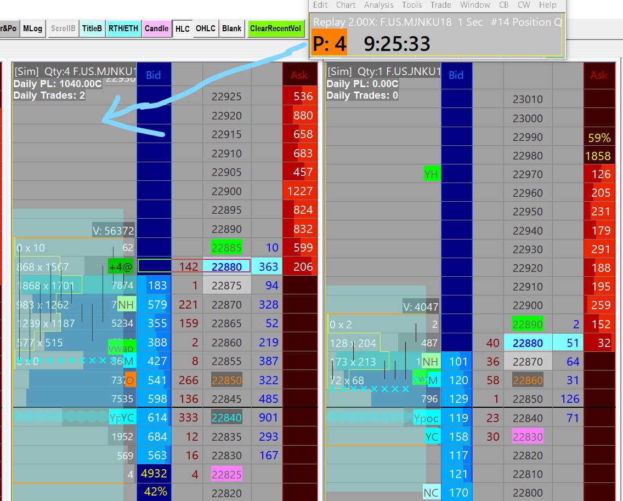Screen dimensions: 623x501
Task: Click the replay time 9:25:33
Action: (x=397, y=44)
